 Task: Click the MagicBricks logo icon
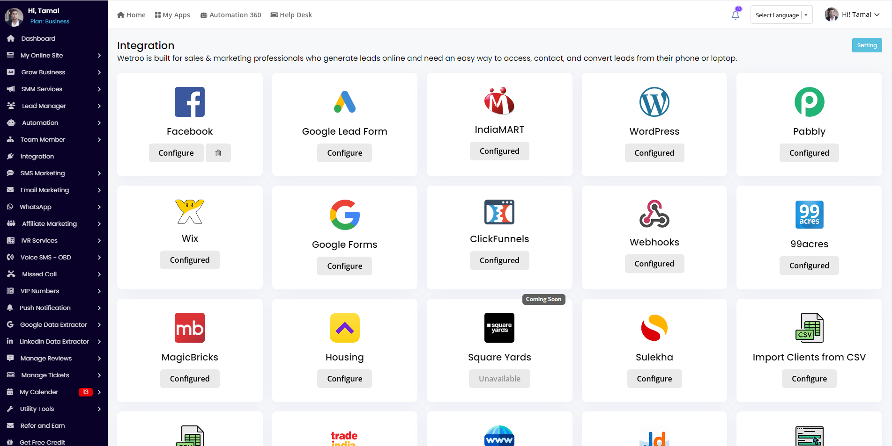pyautogui.click(x=190, y=328)
